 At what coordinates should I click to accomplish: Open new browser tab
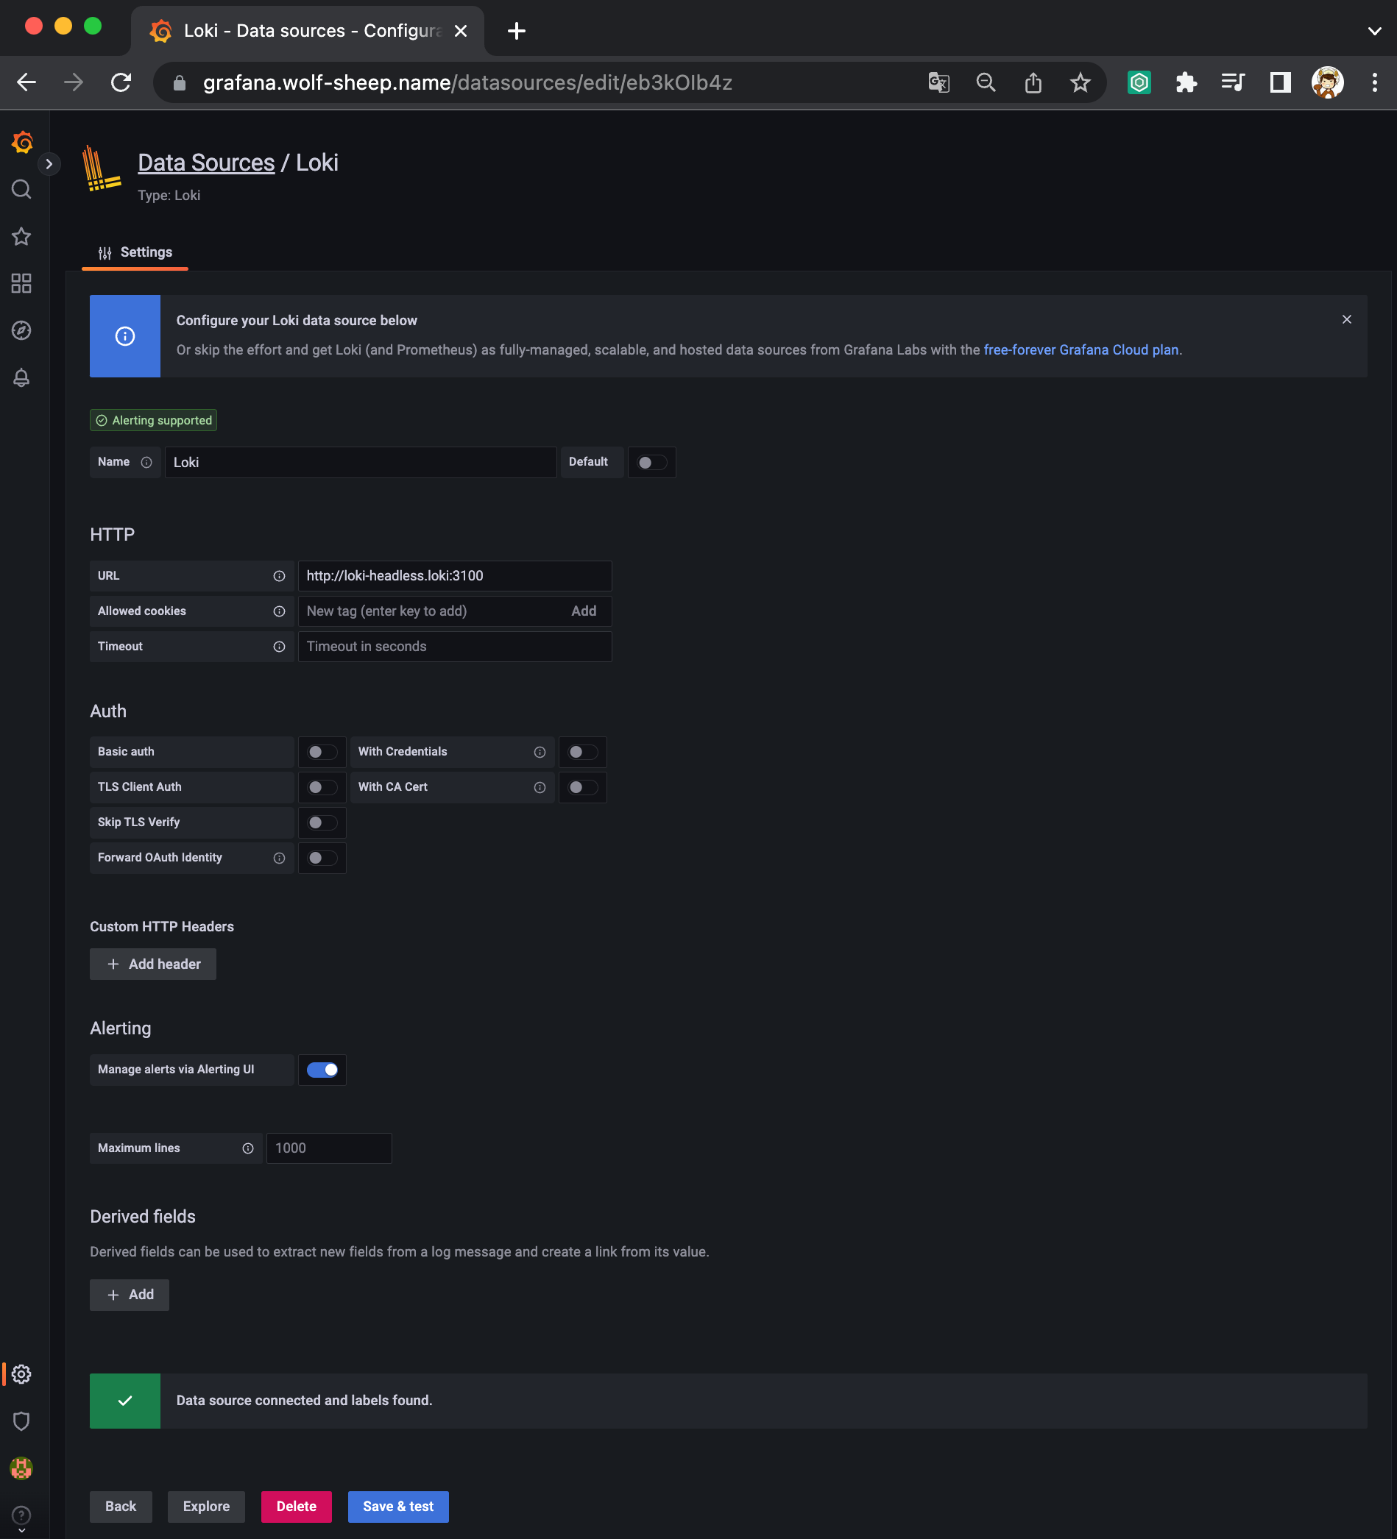517,31
